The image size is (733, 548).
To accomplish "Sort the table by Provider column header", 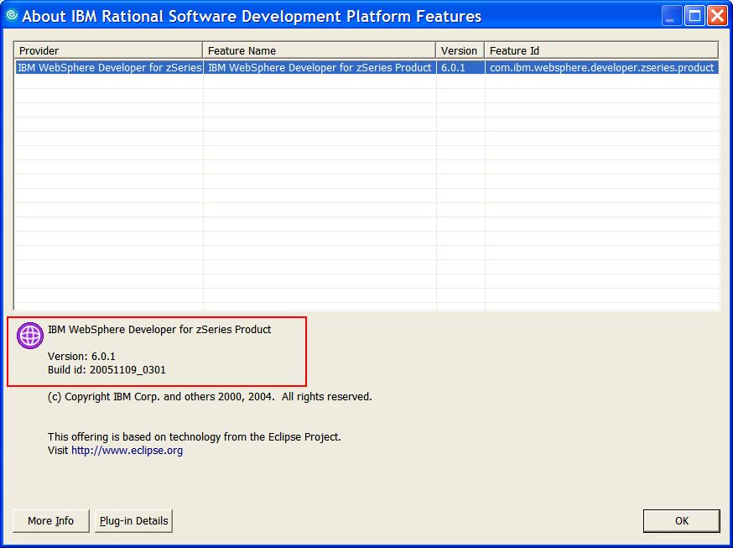I will (108, 50).
